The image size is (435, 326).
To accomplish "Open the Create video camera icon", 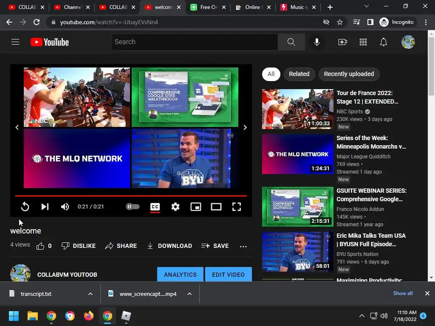I will (x=343, y=42).
